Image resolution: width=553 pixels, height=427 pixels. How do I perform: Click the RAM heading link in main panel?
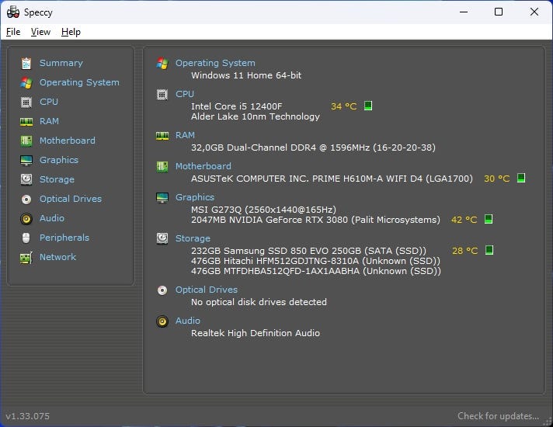(185, 135)
